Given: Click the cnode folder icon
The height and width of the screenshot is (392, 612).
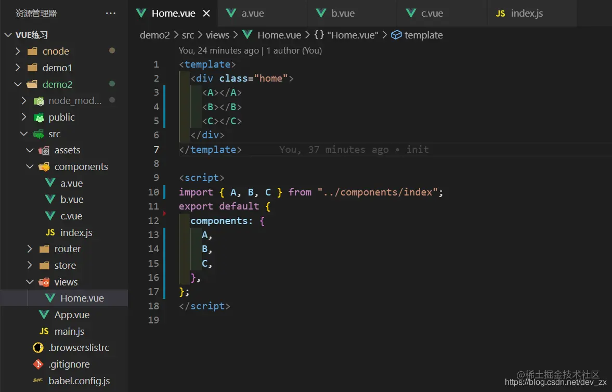Looking at the screenshot, I should pos(32,51).
